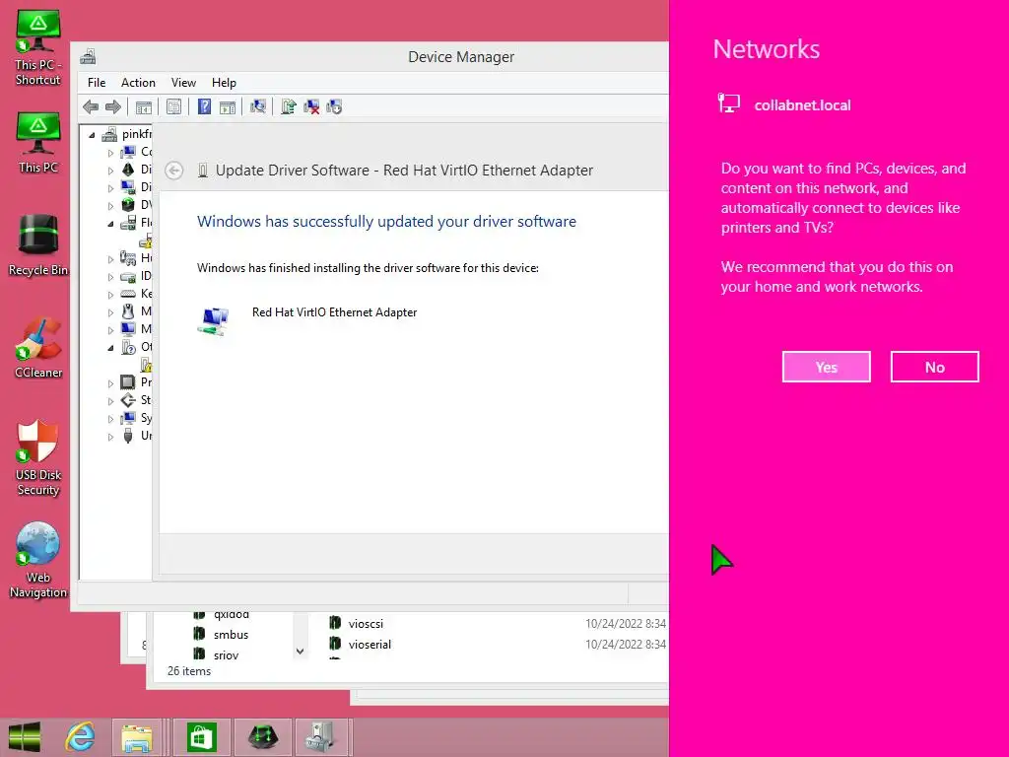Screen dimensions: 1009x757
Task: Click Yes in the Networks panel
Action: point(827,367)
